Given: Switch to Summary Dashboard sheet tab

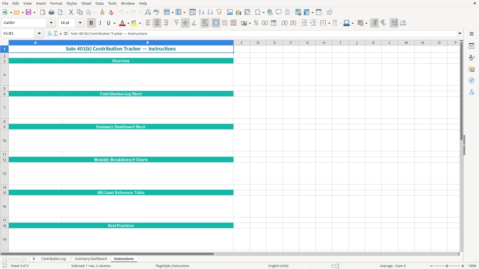Looking at the screenshot, I should 91,259.
